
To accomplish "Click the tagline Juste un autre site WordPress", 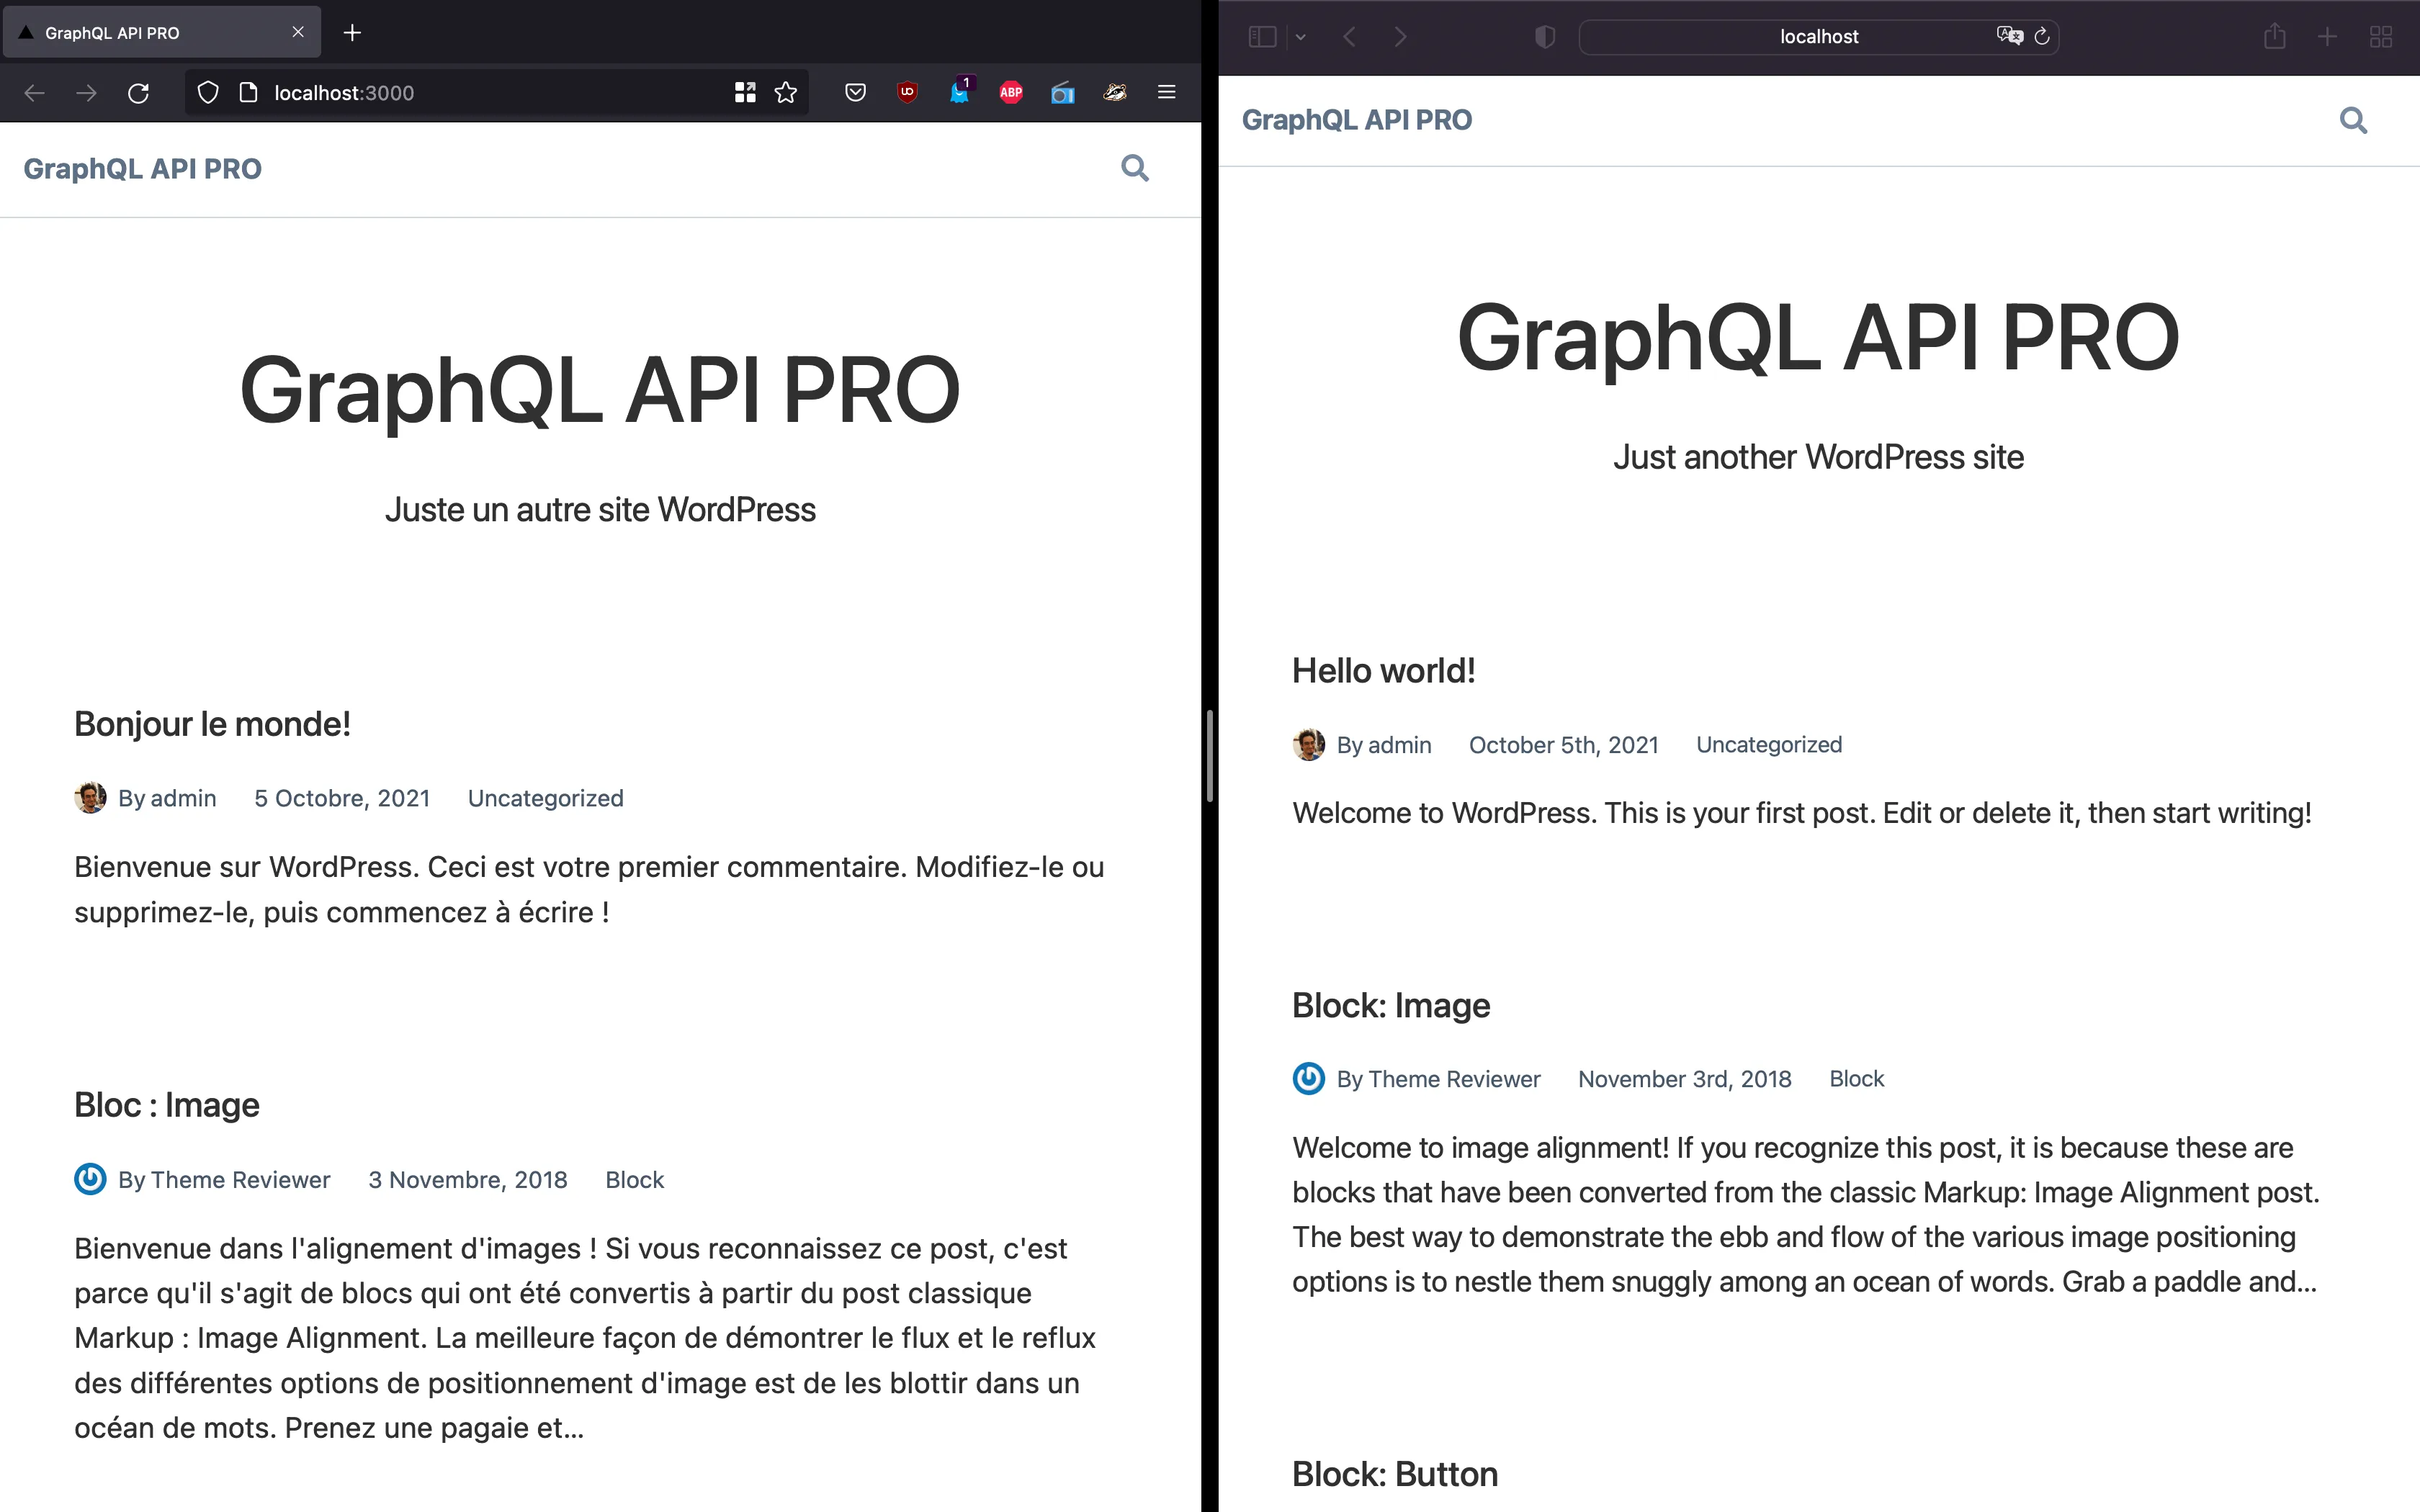I will pyautogui.click(x=600, y=510).
